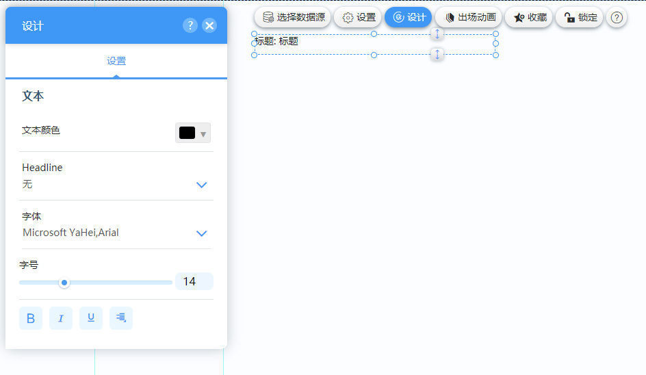Click the bottom vertical resize arrow handle
Image resolution: width=646 pixels, height=375 pixels.
[x=437, y=54]
